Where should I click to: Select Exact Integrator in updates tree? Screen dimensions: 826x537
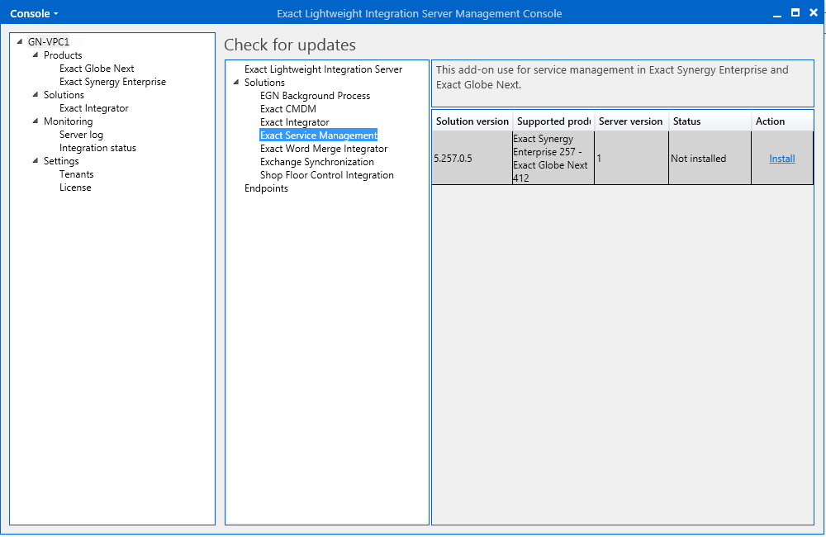(295, 122)
